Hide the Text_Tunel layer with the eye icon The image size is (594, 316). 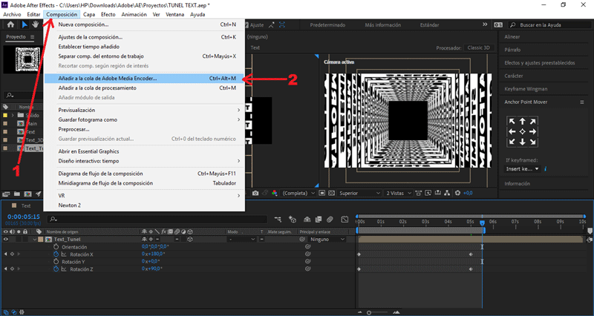pyautogui.click(x=6, y=240)
